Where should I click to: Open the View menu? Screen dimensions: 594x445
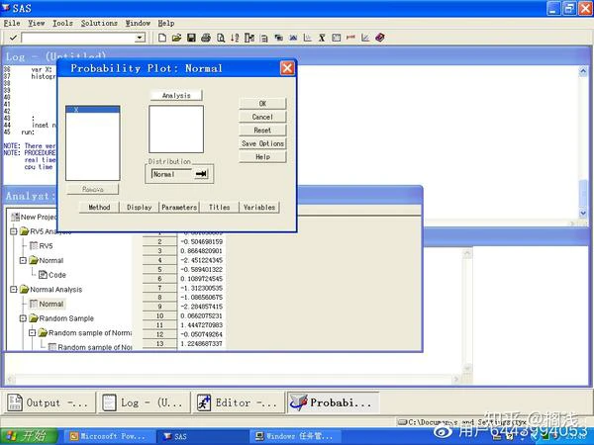pyautogui.click(x=37, y=23)
